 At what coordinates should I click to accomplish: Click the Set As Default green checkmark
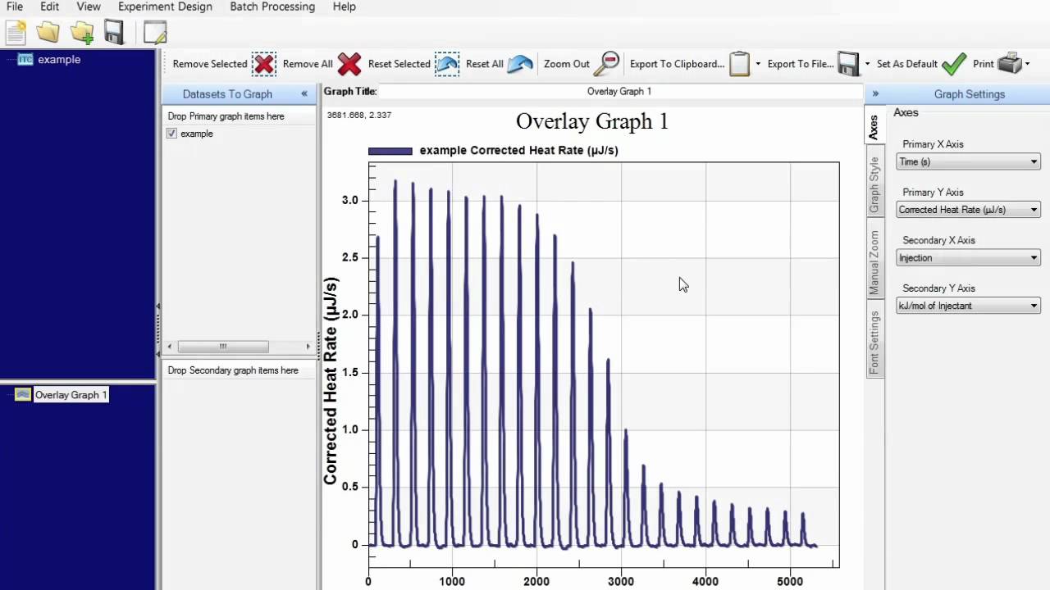(954, 63)
